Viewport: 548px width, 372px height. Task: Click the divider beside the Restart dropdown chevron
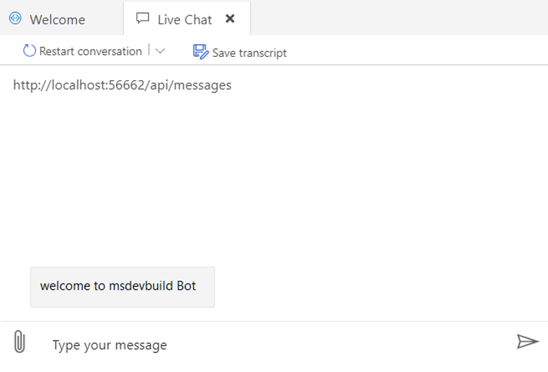[x=149, y=50]
